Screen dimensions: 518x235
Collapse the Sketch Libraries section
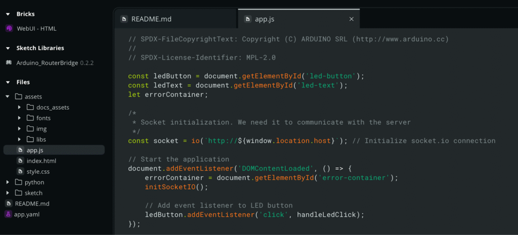(8, 48)
